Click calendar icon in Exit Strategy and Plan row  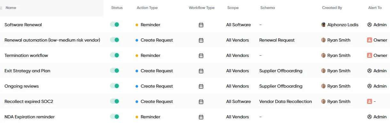[201, 71]
